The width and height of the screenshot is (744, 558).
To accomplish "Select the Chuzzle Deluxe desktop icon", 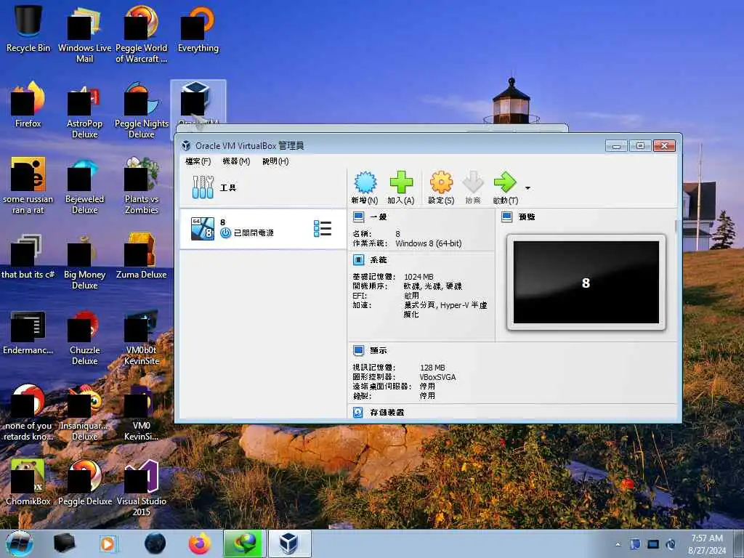I will (84, 337).
